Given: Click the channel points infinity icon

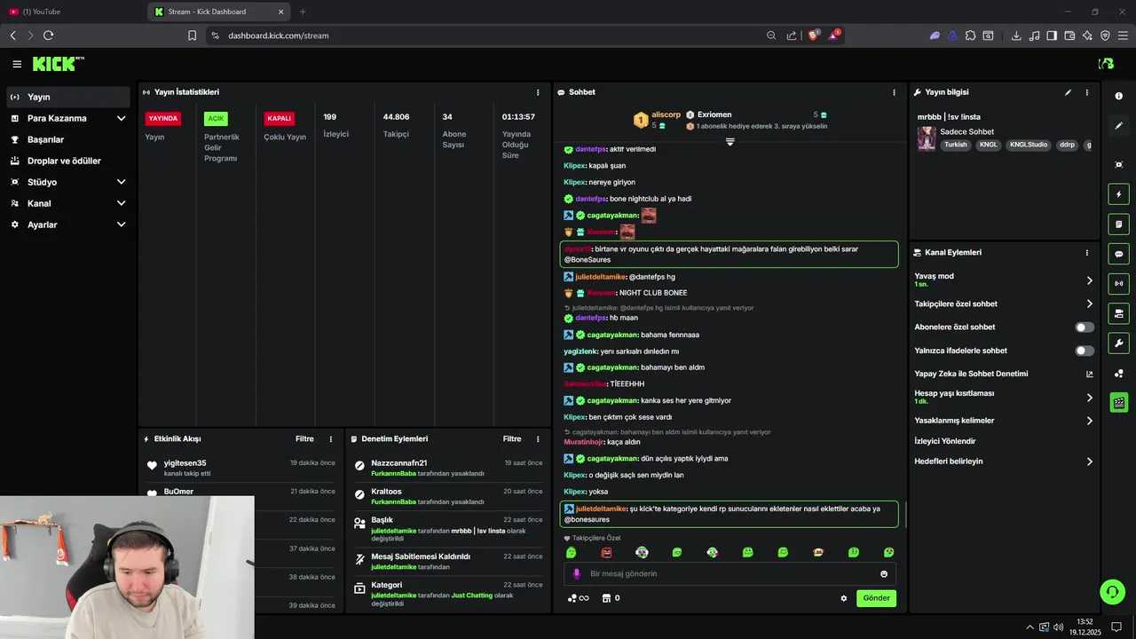Looking at the screenshot, I should [579, 598].
